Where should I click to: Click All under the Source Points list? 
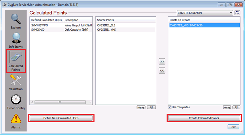click(151, 108)
